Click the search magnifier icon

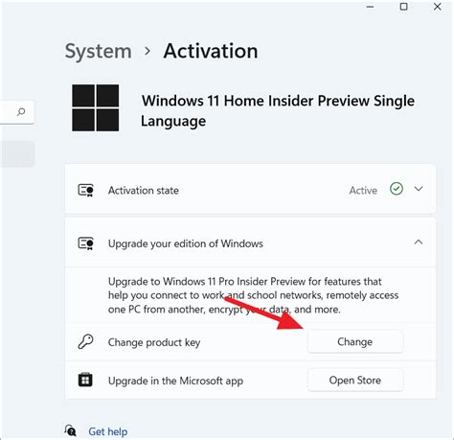click(21, 112)
